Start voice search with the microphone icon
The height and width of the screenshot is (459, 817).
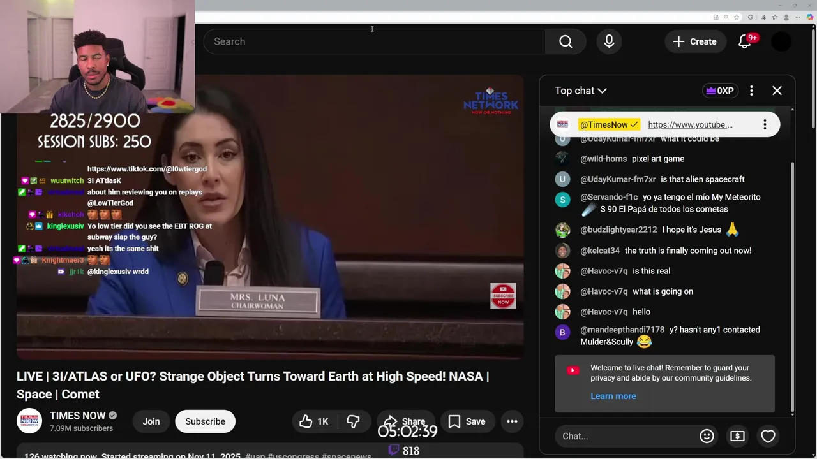(609, 41)
